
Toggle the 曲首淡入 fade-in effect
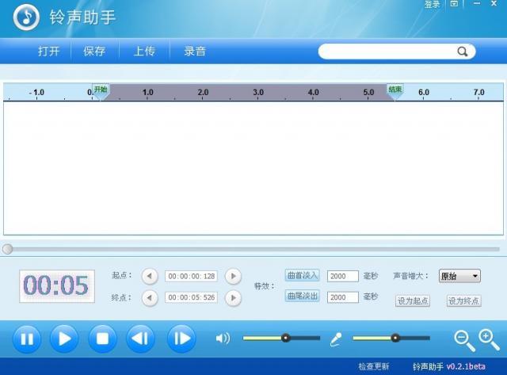pyautogui.click(x=303, y=276)
